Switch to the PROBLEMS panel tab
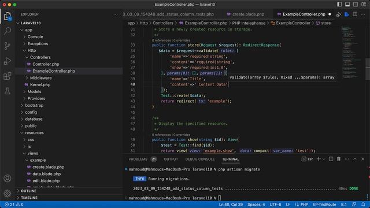This screenshot has width=370, height=208. (x=142, y=159)
